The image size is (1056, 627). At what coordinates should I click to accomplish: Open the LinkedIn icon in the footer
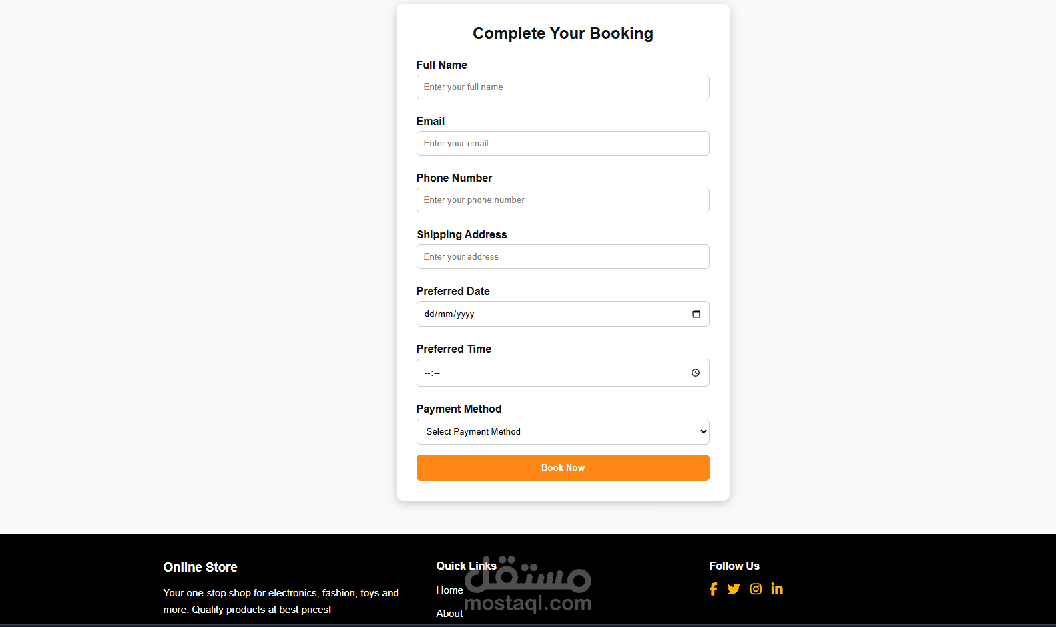777,588
